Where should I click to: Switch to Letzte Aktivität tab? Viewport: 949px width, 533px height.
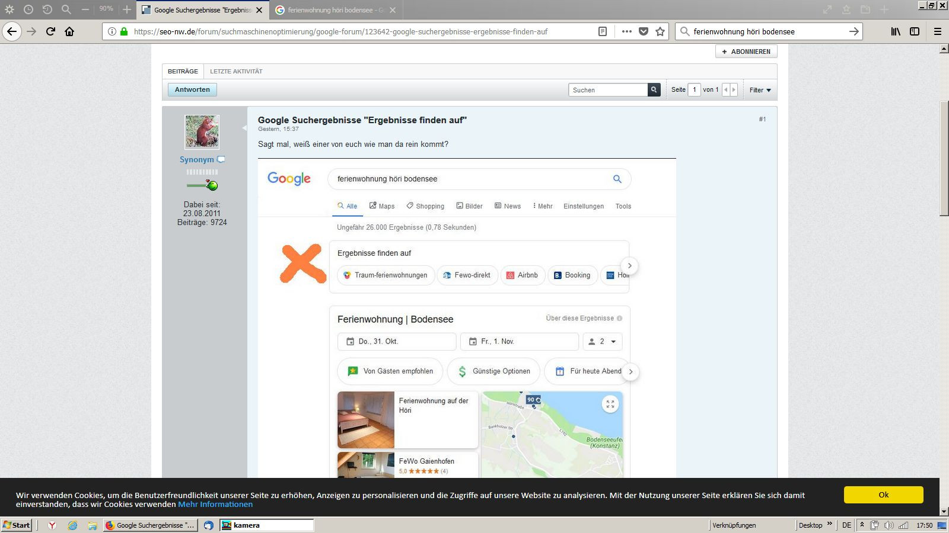pos(236,71)
